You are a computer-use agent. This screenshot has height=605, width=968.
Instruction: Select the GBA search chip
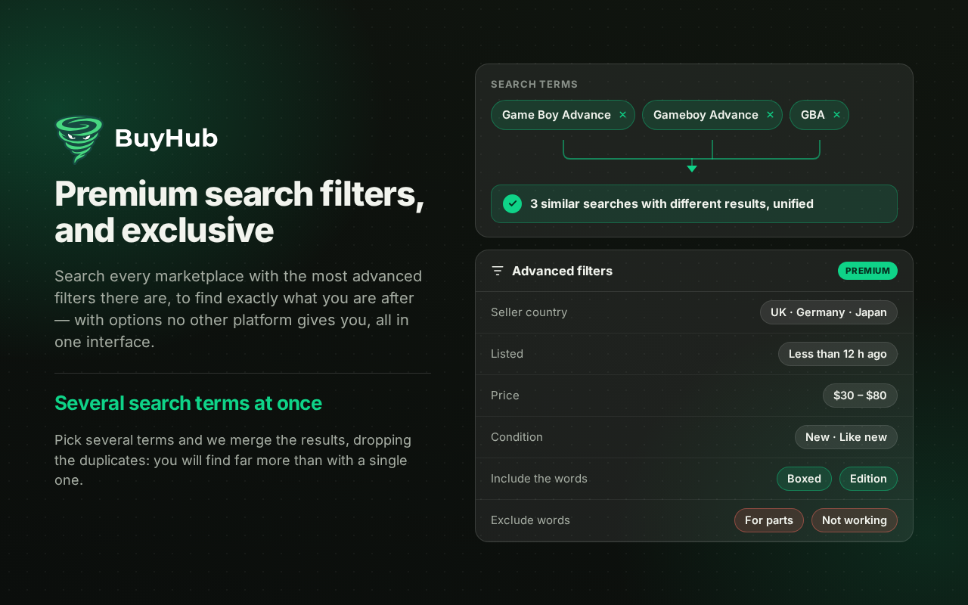click(819, 115)
